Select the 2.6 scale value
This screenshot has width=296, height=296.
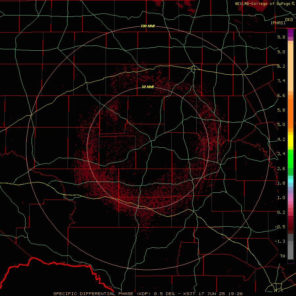click(281, 169)
